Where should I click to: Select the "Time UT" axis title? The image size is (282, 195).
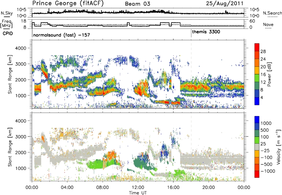[138, 193]
